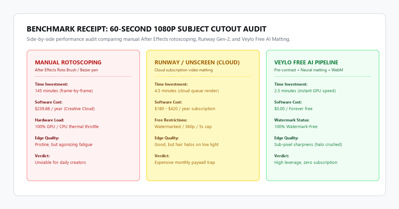The width and height of the screenshot is (399, 209).
Task: Click 'Unviable for daily creators' verdict
Action: click(x=61, y=162)
